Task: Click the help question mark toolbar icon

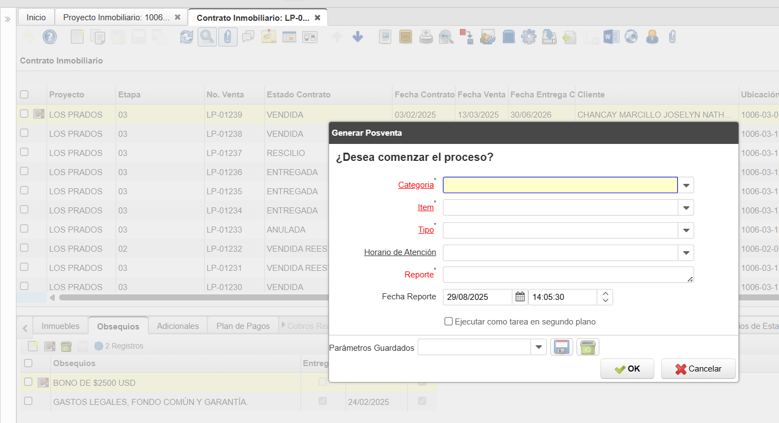Action: [x=50, y=37]
